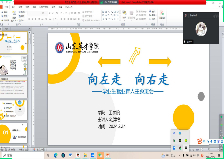Viewport: 224px width, 159px height.
Task: Select the third slide thumbnail
Action: 15,88
